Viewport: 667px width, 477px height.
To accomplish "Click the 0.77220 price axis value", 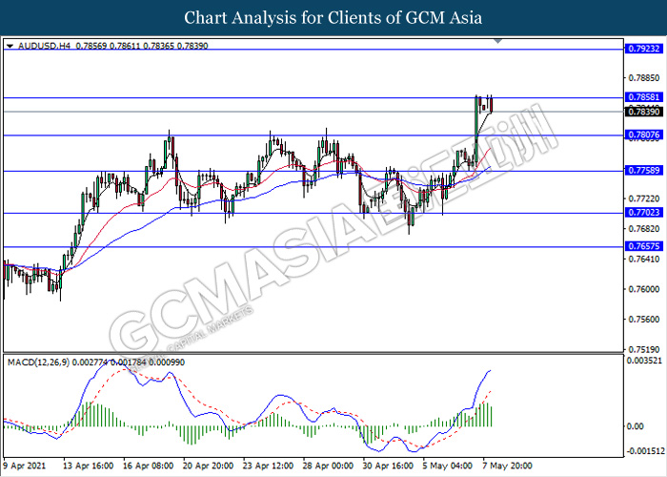I will [644, 198].
